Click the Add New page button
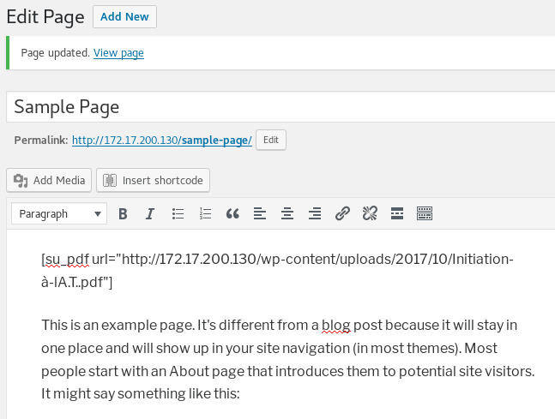 [x=124, y=16]
